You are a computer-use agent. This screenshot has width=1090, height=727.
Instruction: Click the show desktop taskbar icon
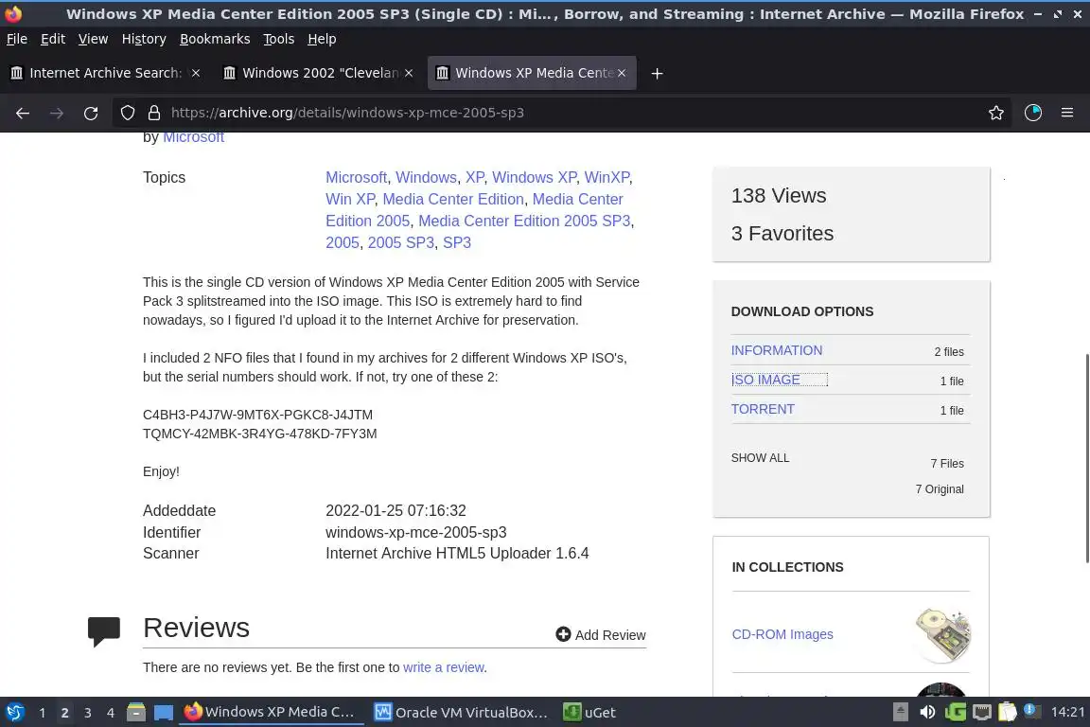pyautogui.click(x=164, y=713)
